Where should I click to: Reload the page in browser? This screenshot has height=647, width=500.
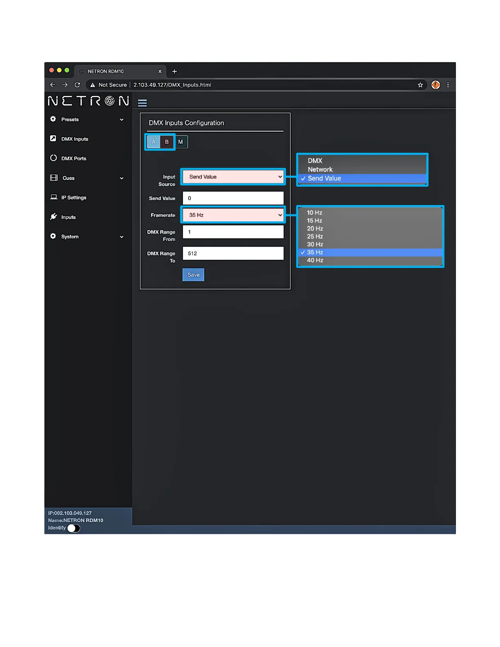[x=77, y=85]
